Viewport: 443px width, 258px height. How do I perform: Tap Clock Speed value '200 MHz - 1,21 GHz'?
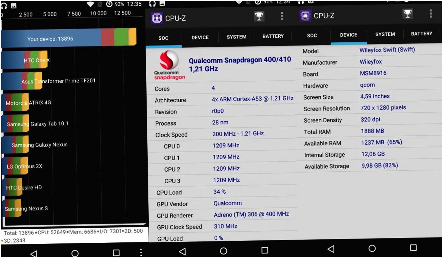click(238, 134)
